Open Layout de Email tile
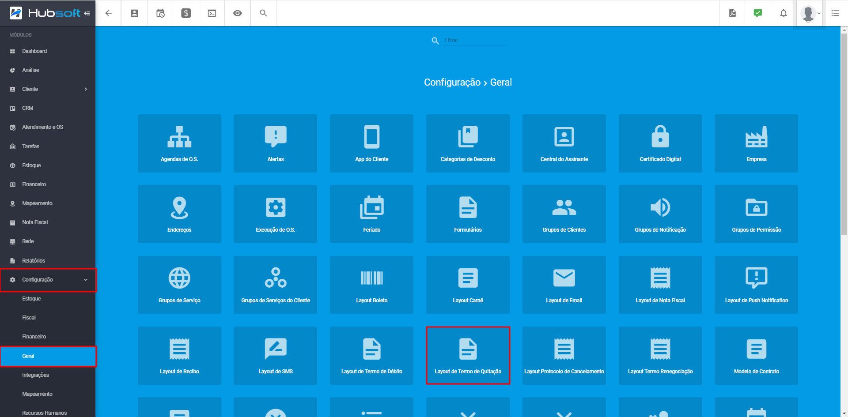This screenshot has width=848, height=417. (564, 285)
